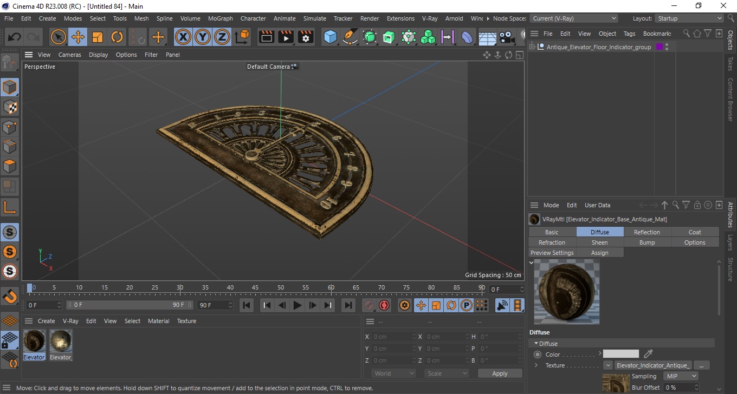
Task: Toggle Autokeying
Action: 384,305
